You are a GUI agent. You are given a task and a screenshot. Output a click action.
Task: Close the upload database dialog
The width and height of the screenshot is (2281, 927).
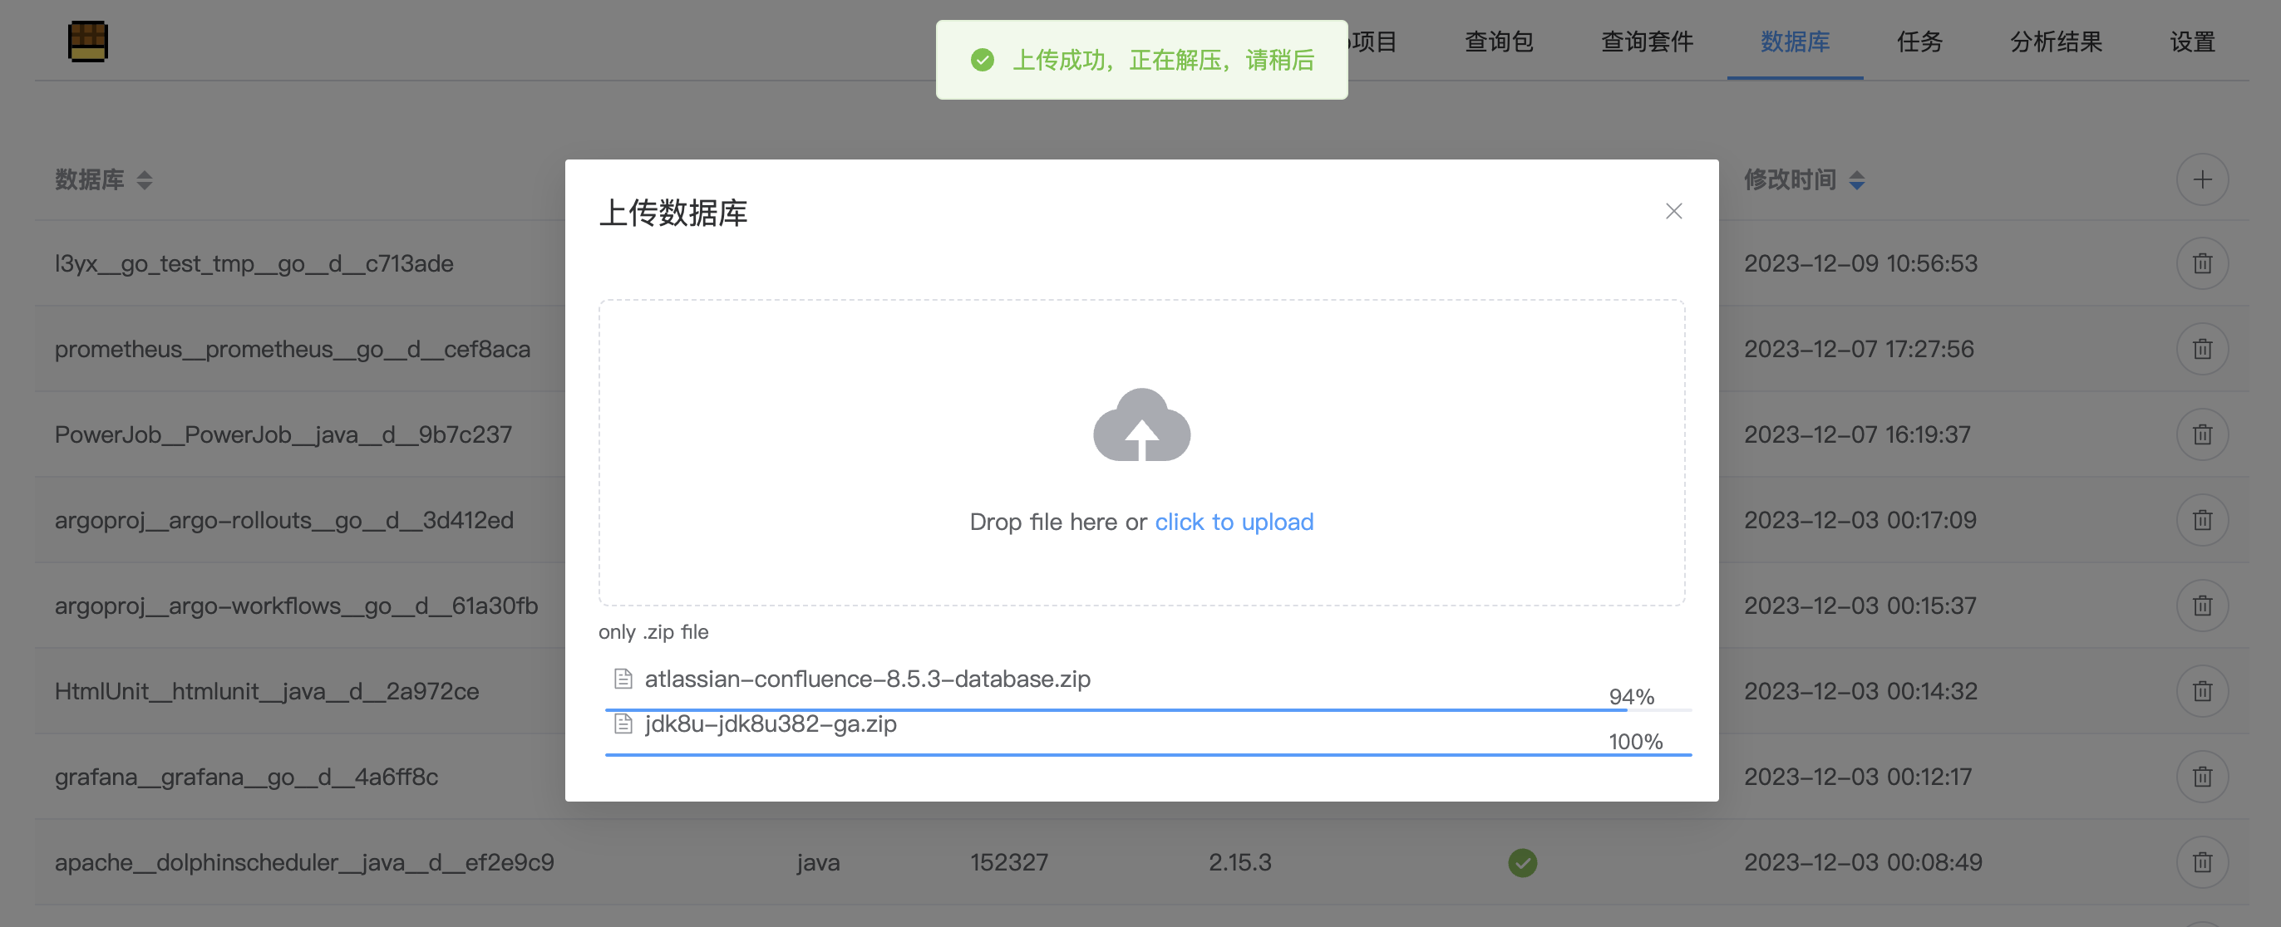[x=1673, y=212]
